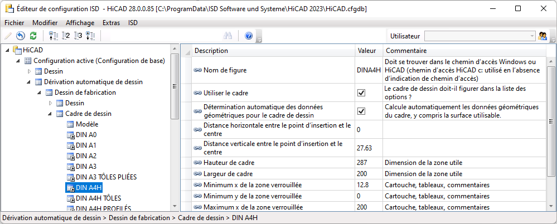Collapse Dessin de fabrication node
This screenshot has height=224, width=557.
click(40, 92)
